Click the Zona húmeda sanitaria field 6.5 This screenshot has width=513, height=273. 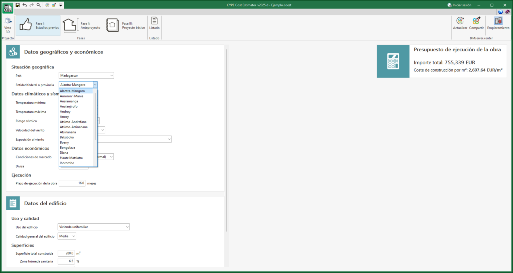point(66,261)
